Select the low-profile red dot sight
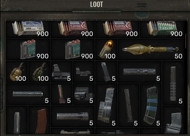The image size is (190, 136). coord(84,72)
